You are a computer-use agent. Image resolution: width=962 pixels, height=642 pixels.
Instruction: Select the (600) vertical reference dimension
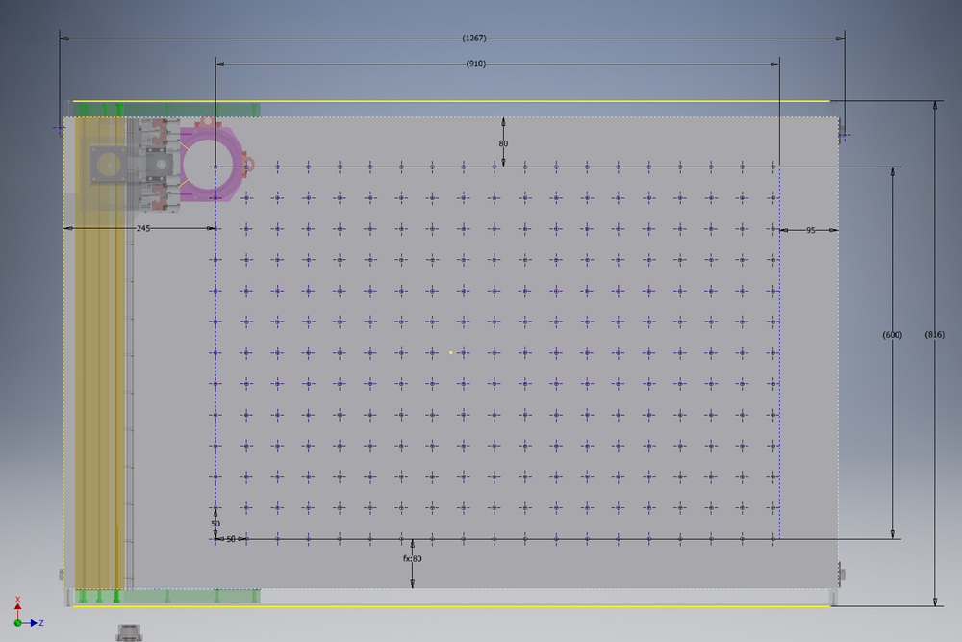coord(892,334)
